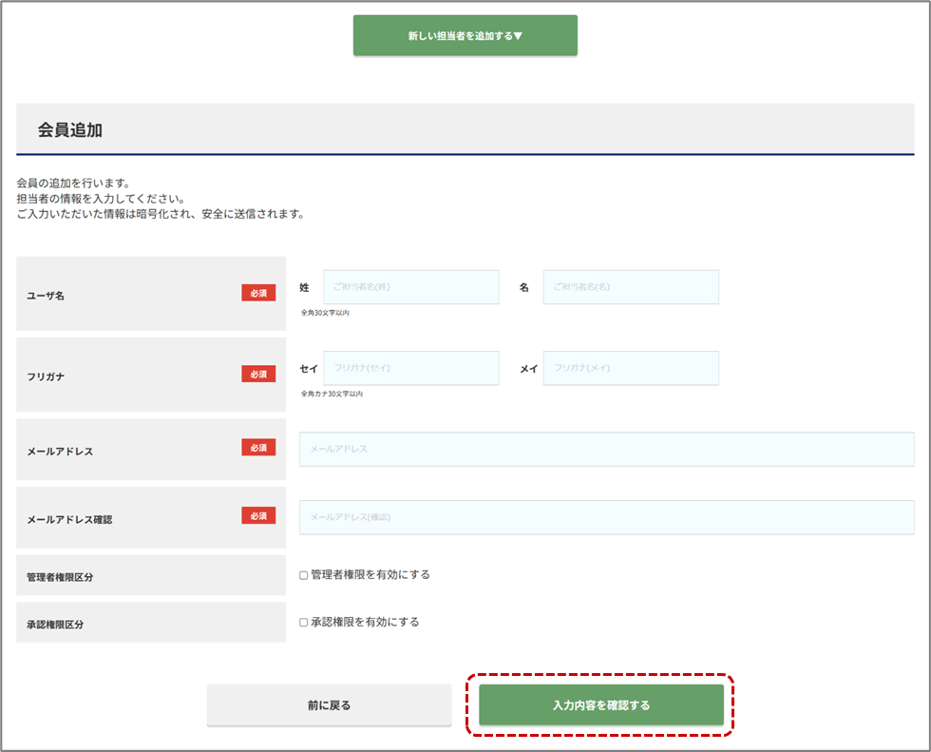The height and width of the screenshot is (752, 931).
Task: Click the red 必須 badge beside フリガナ
Action: click(x=258, y=374)
